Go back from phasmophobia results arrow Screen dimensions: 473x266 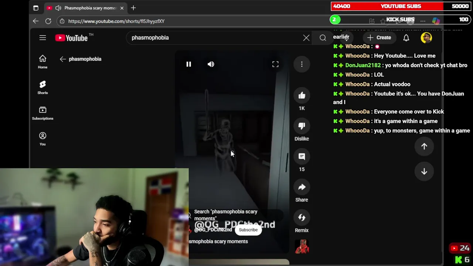(63, 59)
